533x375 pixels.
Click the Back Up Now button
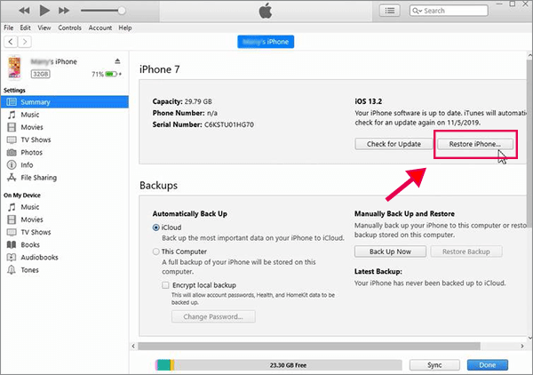390,251
